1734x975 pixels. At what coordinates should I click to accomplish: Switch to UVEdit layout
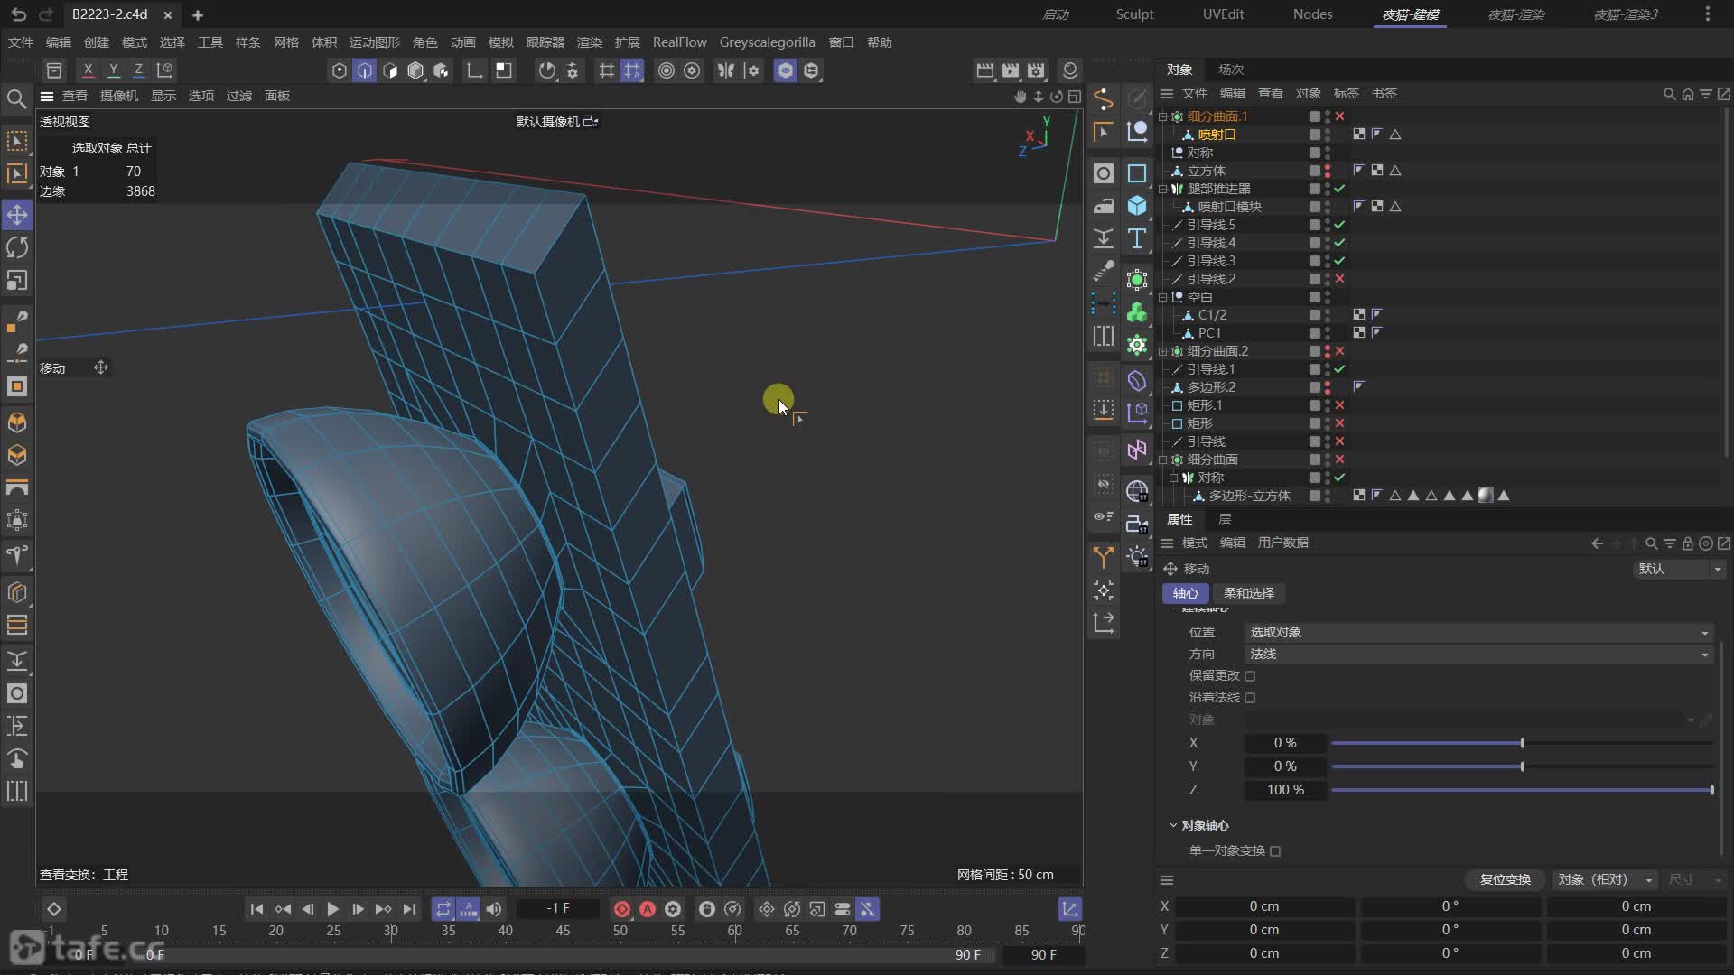click(x=1223, y=14)
